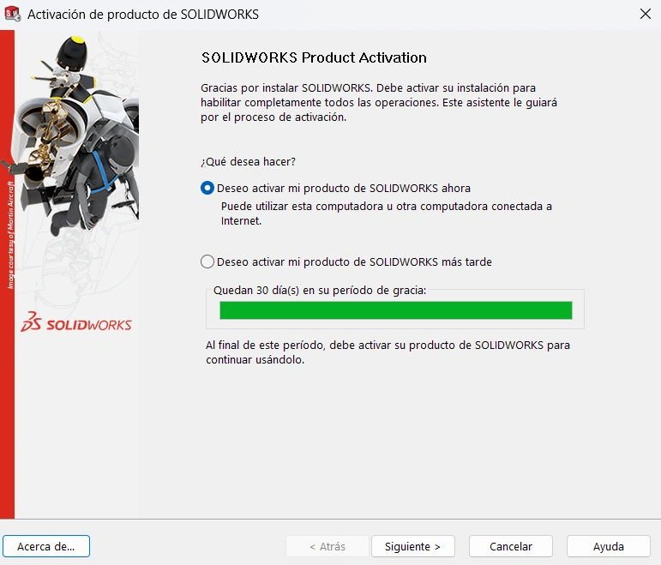Open the Acerca de... dialog
Screen dimensions: 661x565
pyautogui.click(x=46, y=546)
